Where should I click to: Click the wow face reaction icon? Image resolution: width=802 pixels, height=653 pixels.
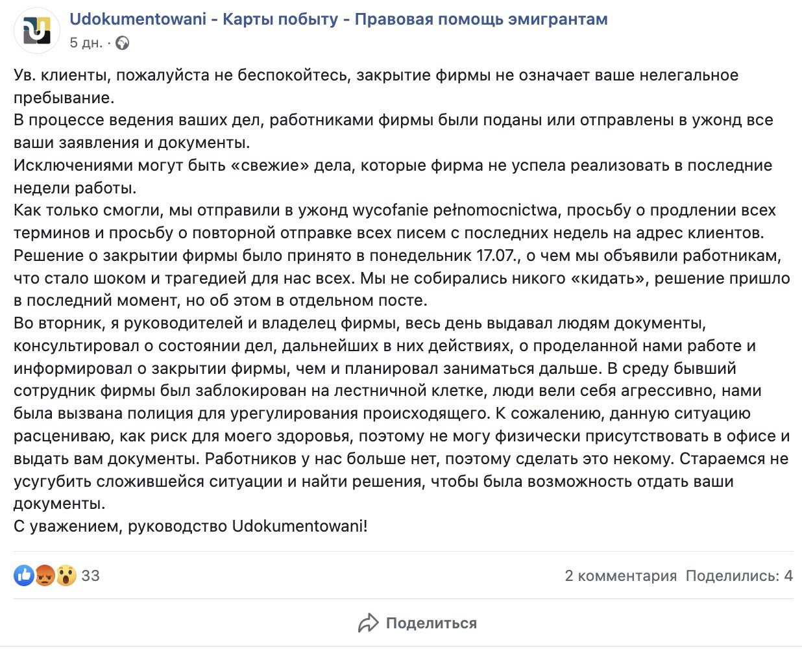tap(66, 575)
